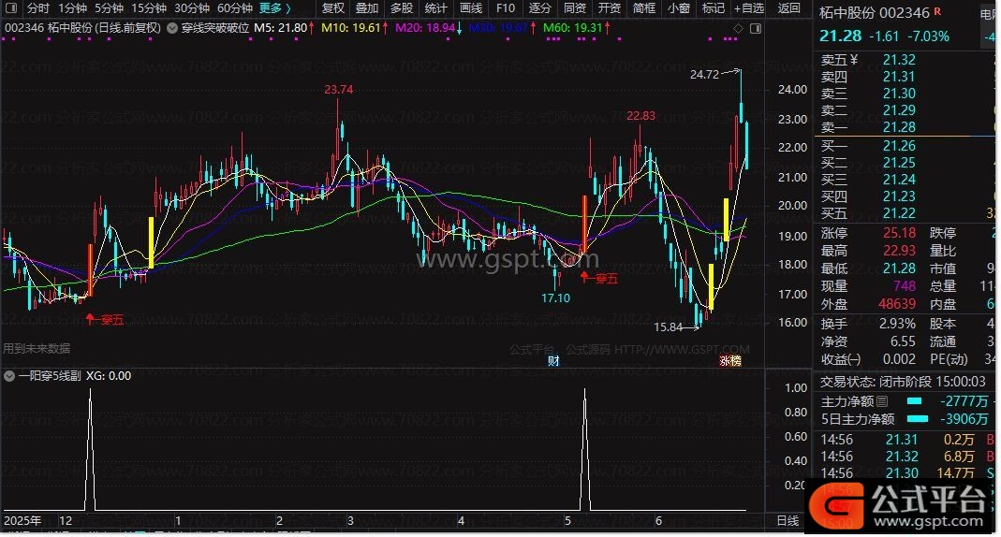Select the M10: 19.61 moving average label
This screenshot has width=1001, height=537.
point(354,28)
